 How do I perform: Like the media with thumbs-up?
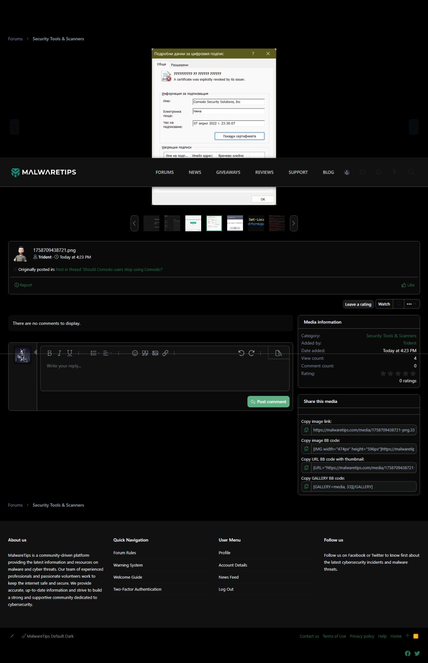(408, 285)
